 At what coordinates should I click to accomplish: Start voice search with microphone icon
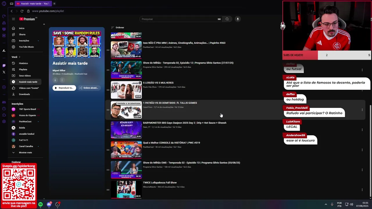pos(238,19)
